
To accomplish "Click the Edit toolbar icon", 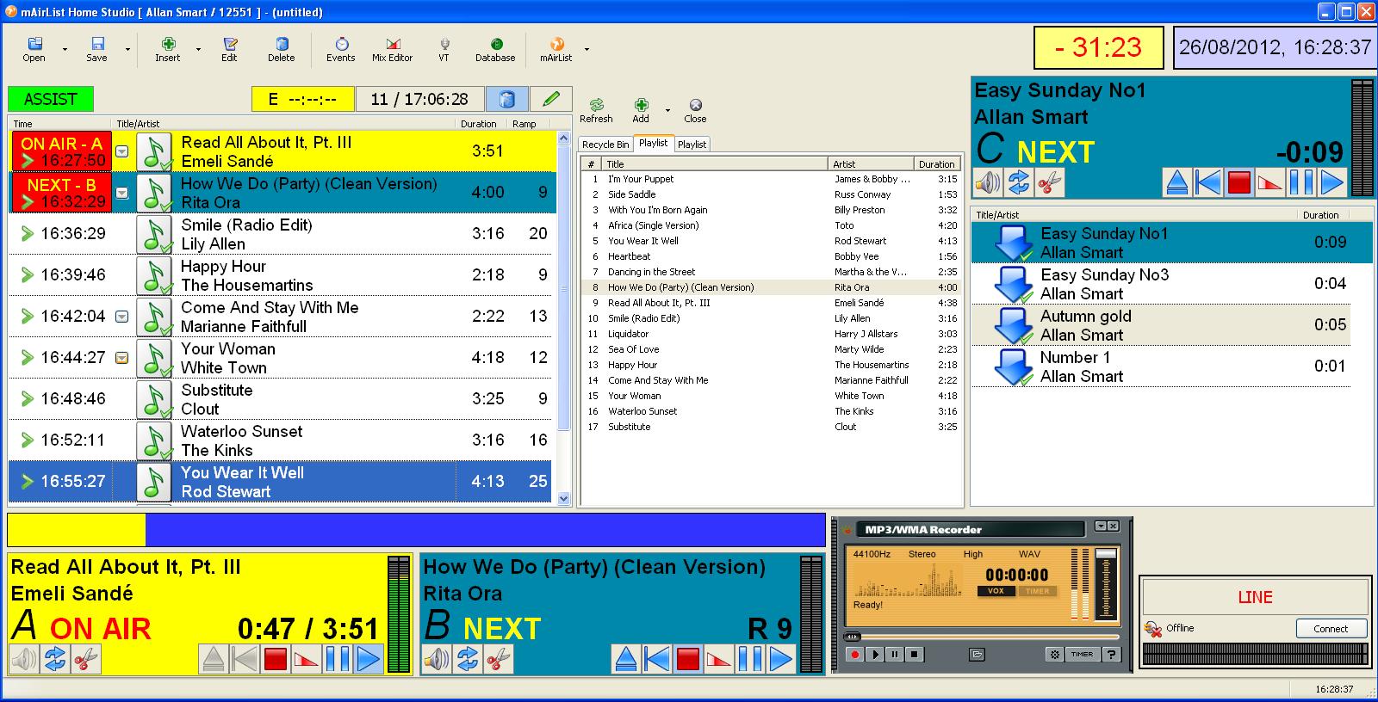I will 229,49.
